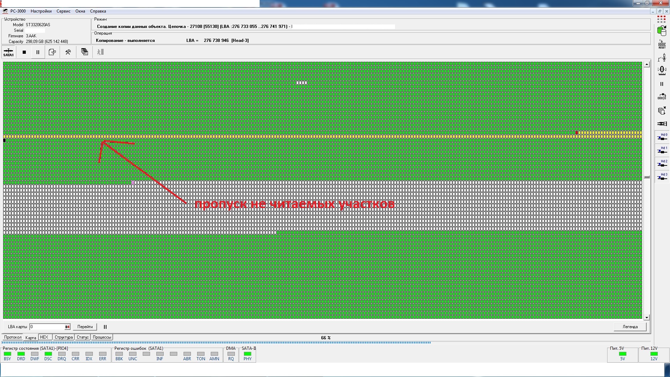670x377 pixels.
Task: Pause the task from the top toolbar
Action: tap(38, 52)
